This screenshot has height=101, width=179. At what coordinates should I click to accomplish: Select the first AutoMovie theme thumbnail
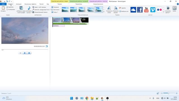pos(65,10)
